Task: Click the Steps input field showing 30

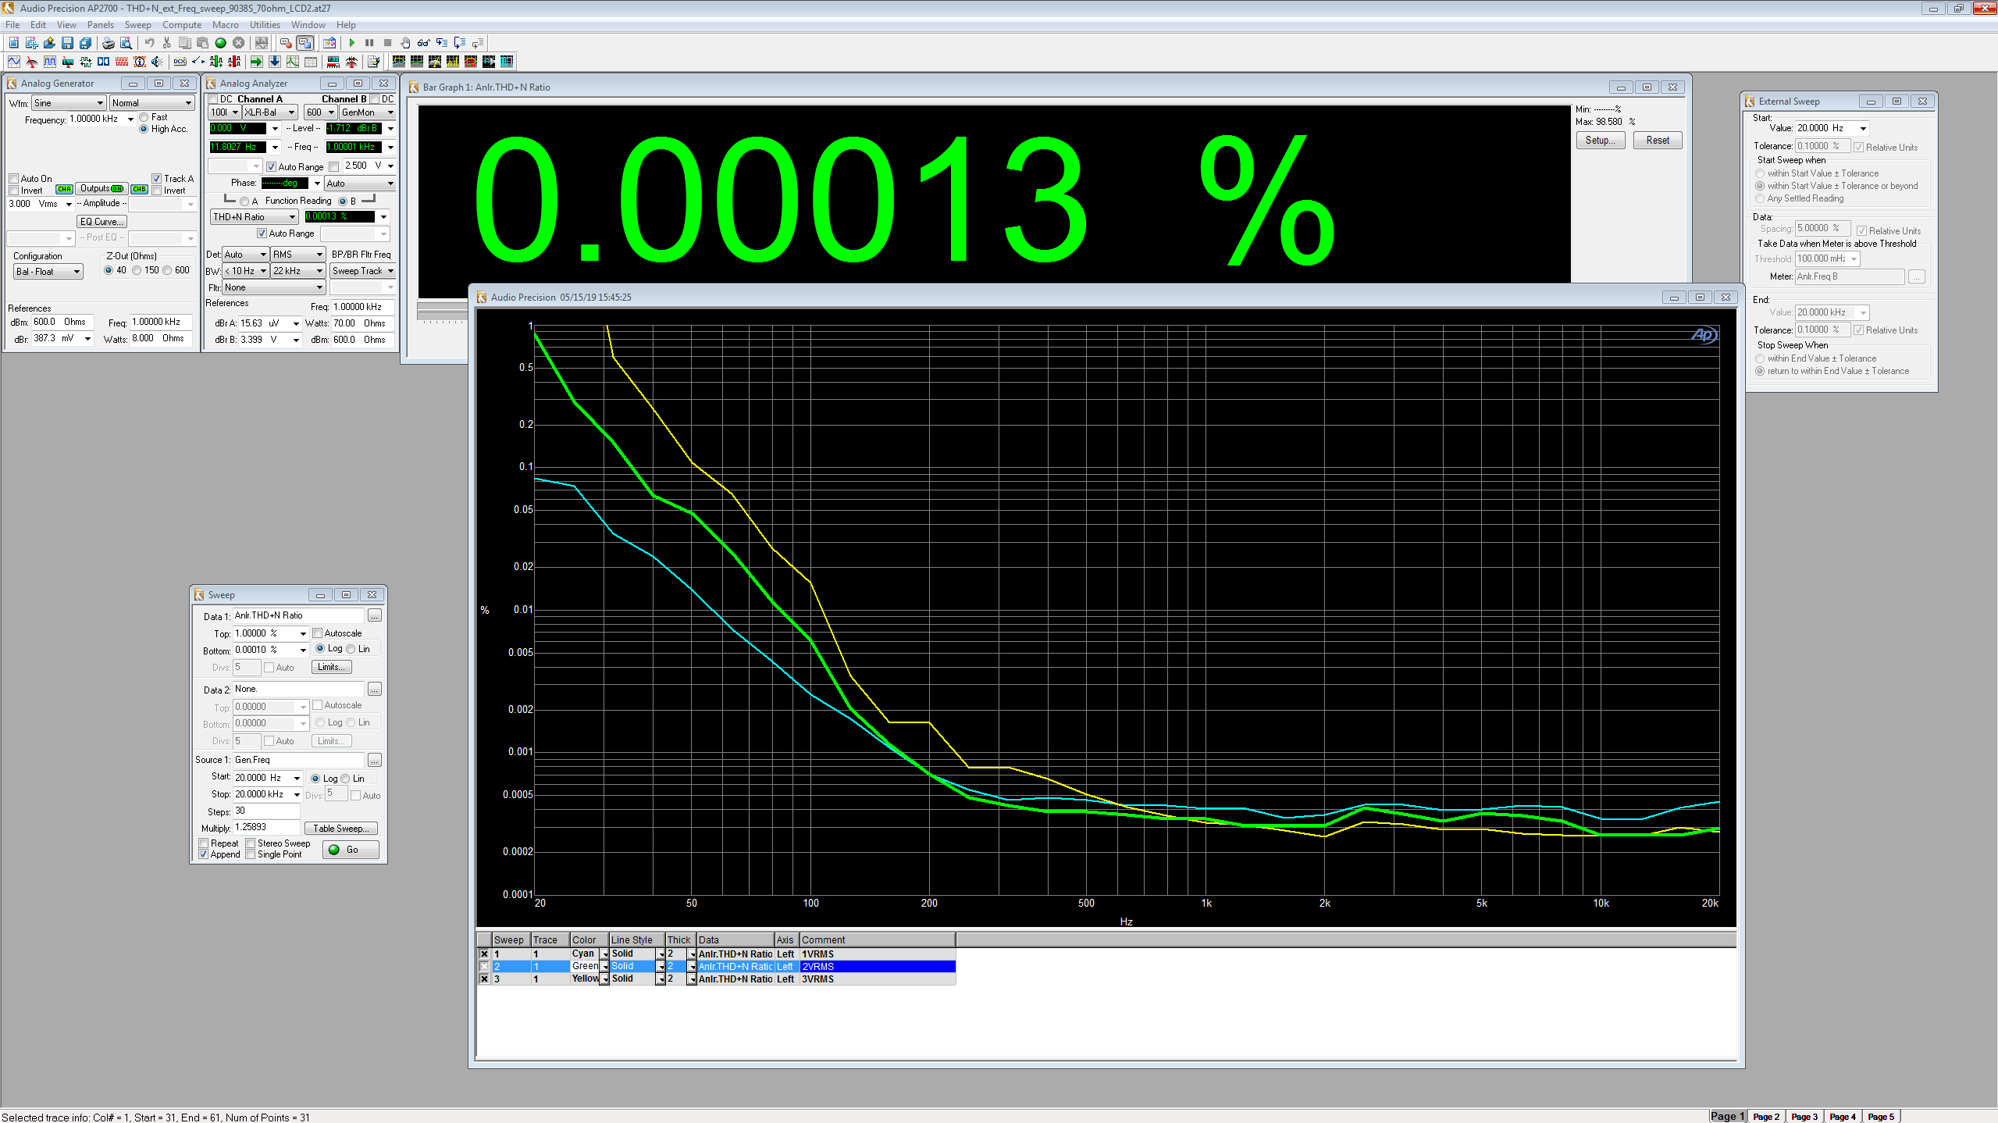Action: 266,811
